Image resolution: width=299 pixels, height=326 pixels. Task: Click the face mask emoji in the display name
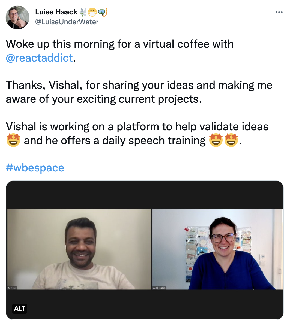[92, 12]
